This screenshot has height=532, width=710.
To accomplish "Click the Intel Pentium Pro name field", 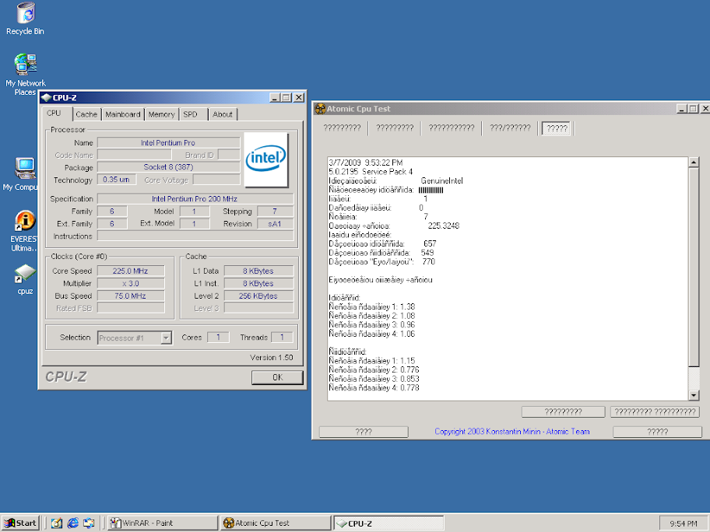I will (x=168, y=143).
